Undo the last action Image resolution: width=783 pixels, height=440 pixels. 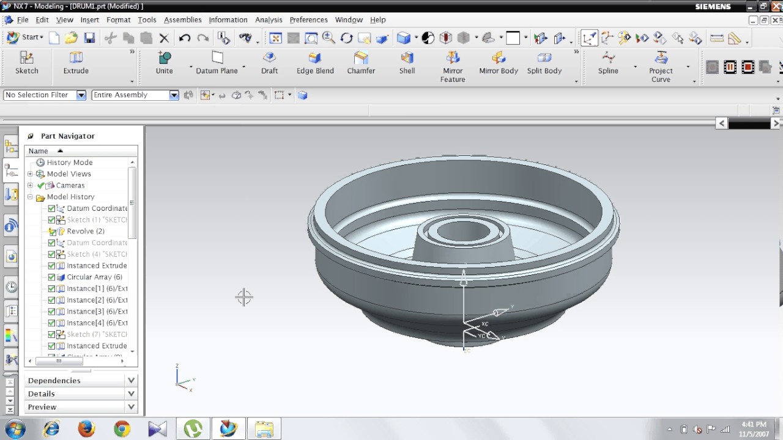click(x=185, y=38)
